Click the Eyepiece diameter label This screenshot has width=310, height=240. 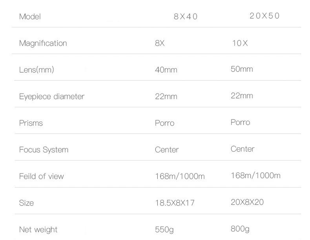point(52,97)
